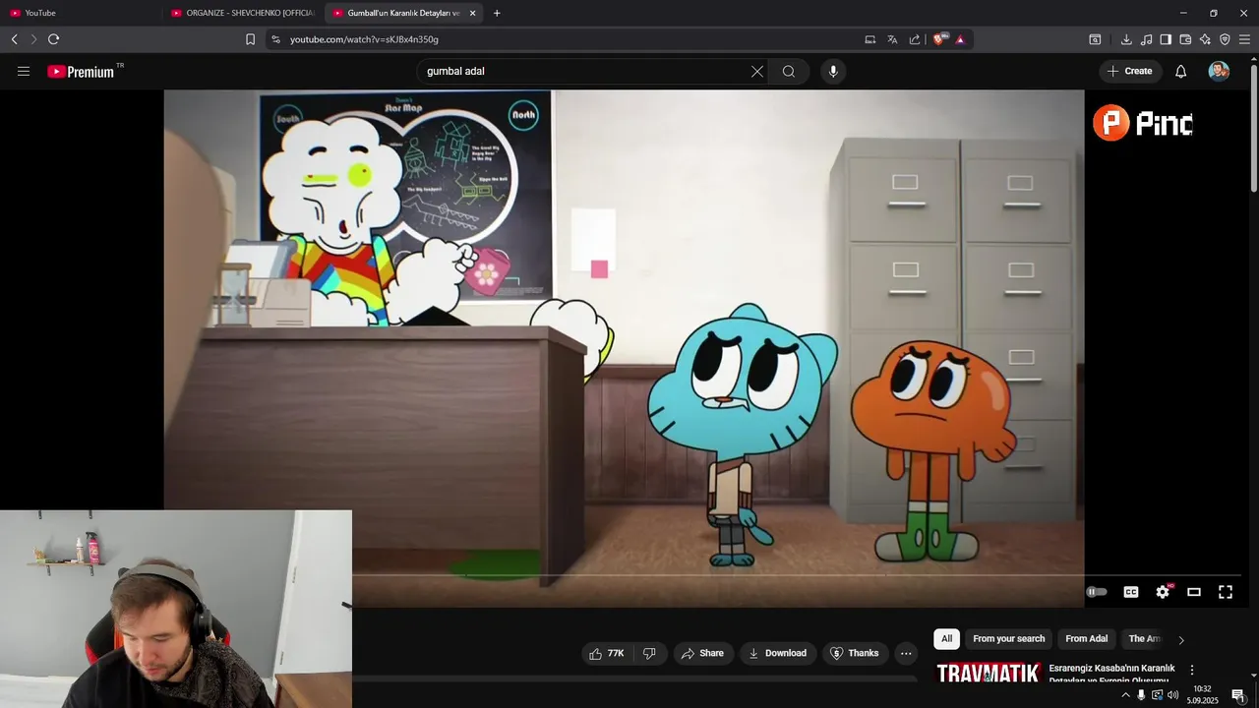Show more filter chips with right arrow
Screen dimensions: 1259x708
(x=1181, y=640)
